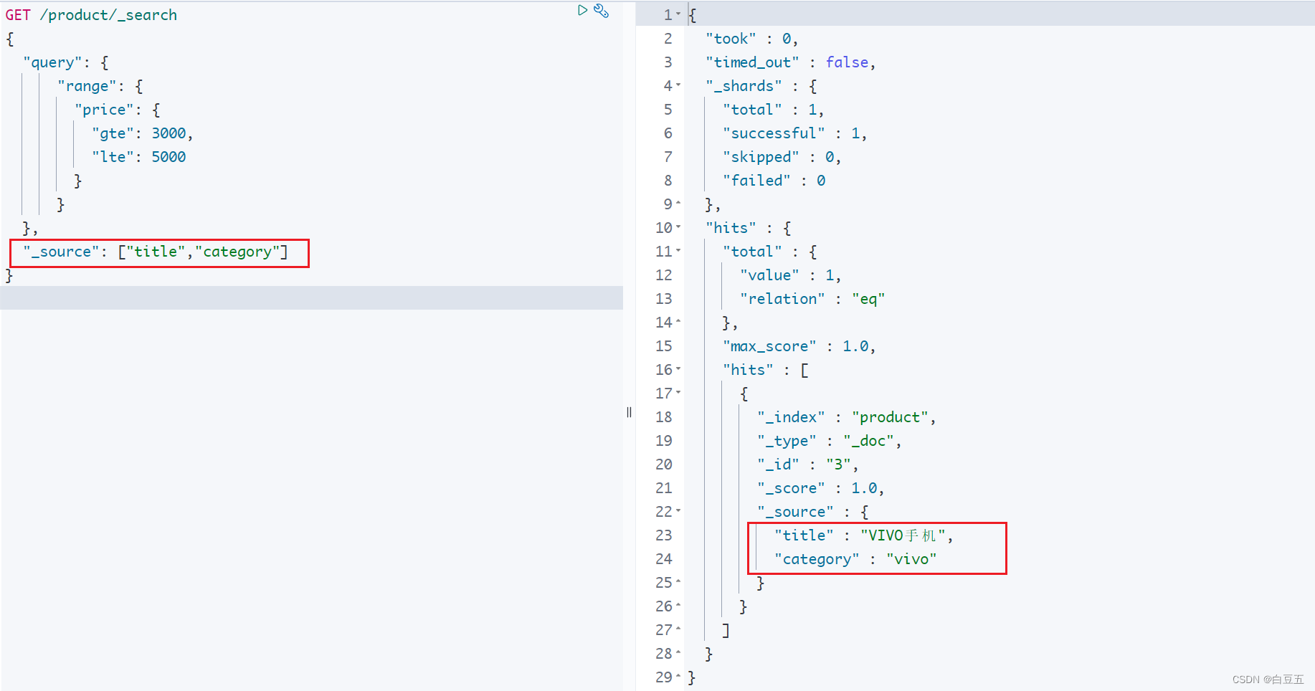
Task: Click the "lte": 5000 line
Action: coord(139,157)
